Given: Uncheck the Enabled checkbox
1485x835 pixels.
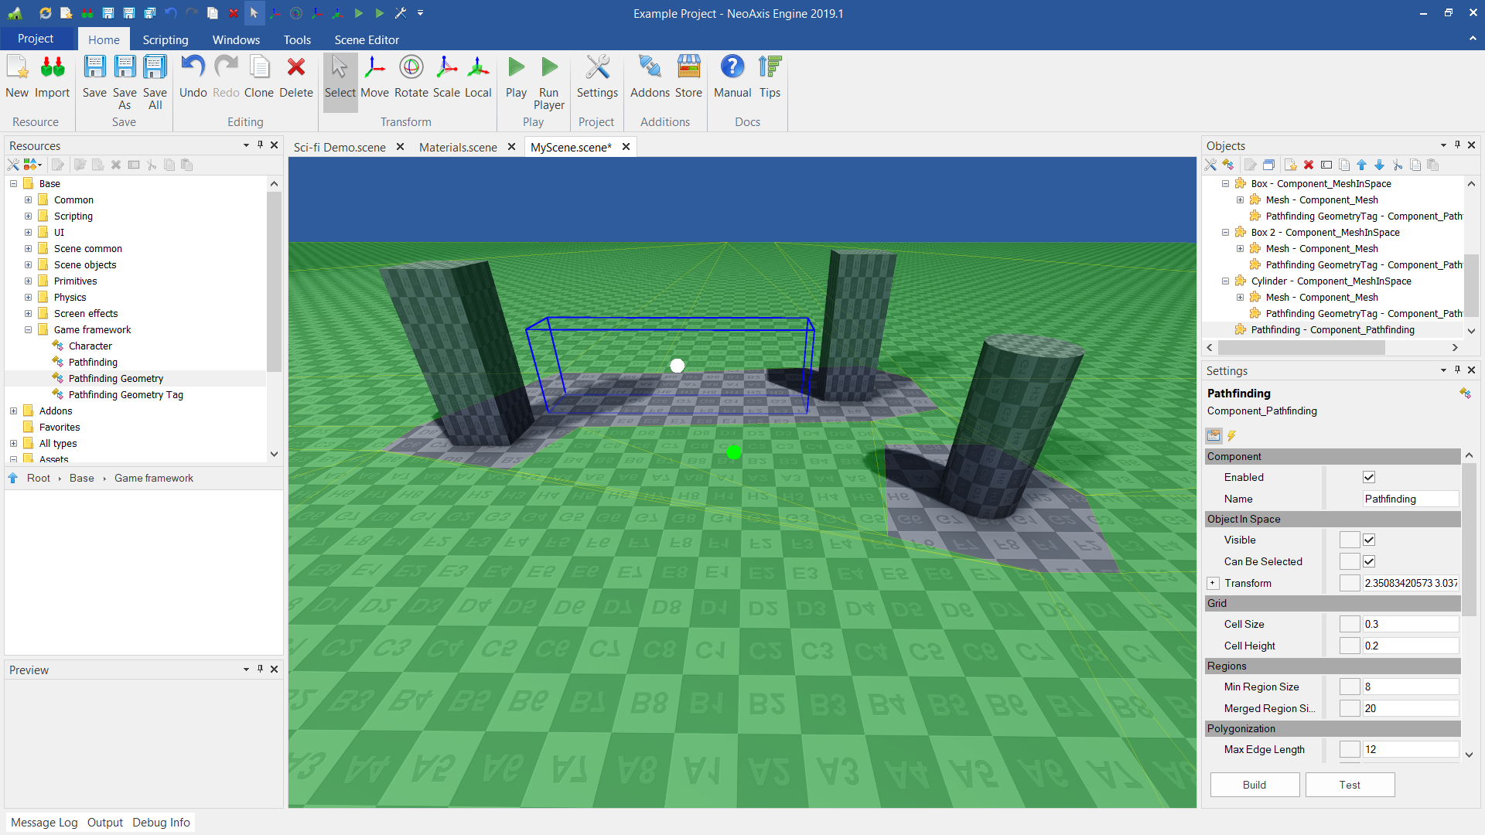Looking at the screenshot, I should [1369, 477].
